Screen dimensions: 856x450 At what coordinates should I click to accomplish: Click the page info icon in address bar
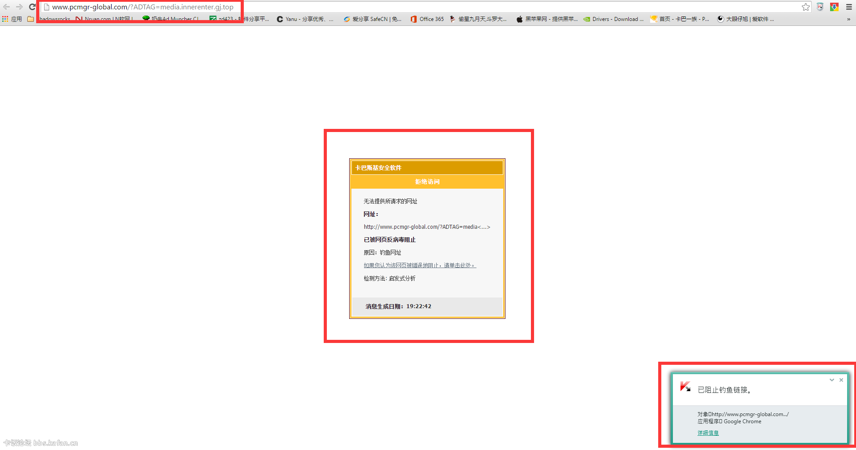46,7
